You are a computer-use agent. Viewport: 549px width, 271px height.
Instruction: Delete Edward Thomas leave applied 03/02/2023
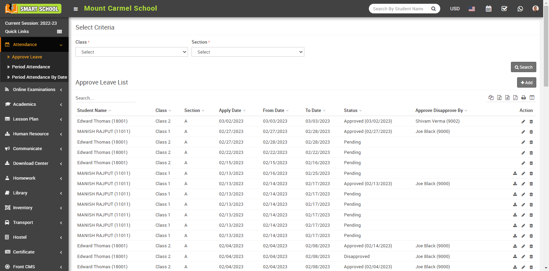tap(531, 122)
